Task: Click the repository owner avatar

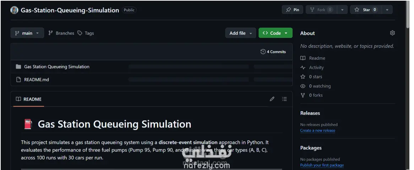Action: point(14,10)
